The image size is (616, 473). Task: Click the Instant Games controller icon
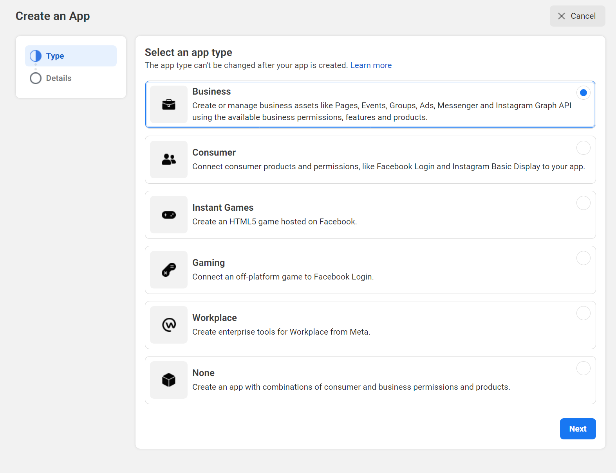(x=169, y=215)
